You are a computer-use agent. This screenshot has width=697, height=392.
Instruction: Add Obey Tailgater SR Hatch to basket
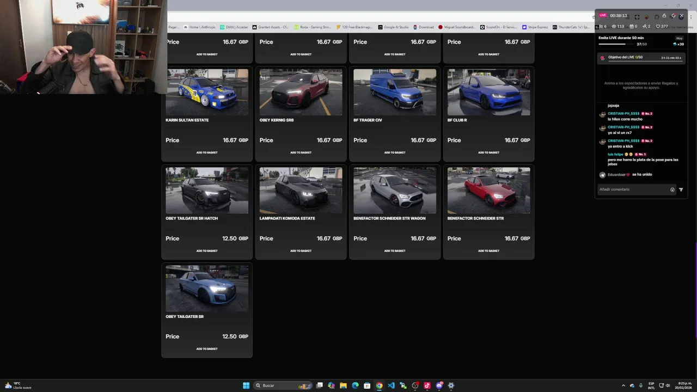[x=207, y=251]
